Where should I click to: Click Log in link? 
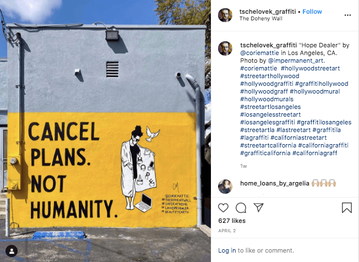[227, 250]
